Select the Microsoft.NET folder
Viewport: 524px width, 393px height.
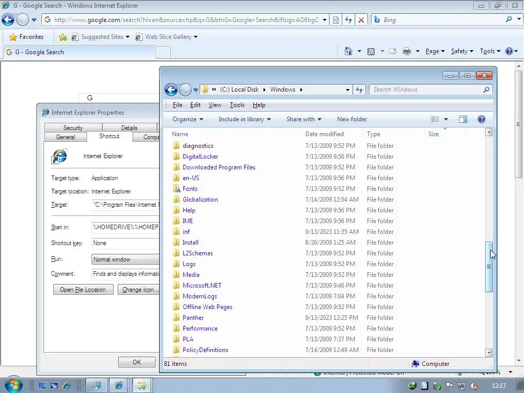click(x=202, y=286)
